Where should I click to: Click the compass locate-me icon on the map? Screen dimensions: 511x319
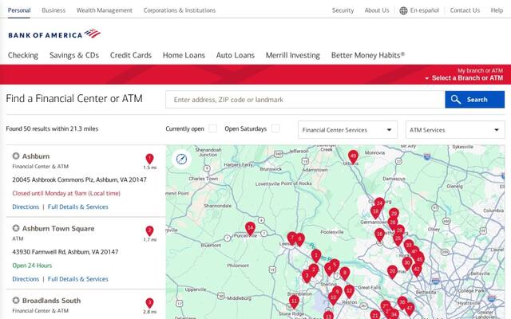[181, 159]
